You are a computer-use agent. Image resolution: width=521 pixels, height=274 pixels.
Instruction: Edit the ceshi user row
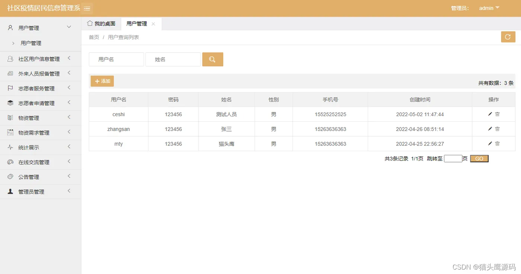(x=490, y=114)
